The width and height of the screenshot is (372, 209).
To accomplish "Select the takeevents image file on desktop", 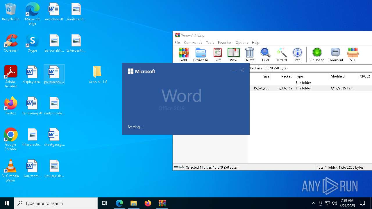I will [76, 44].
